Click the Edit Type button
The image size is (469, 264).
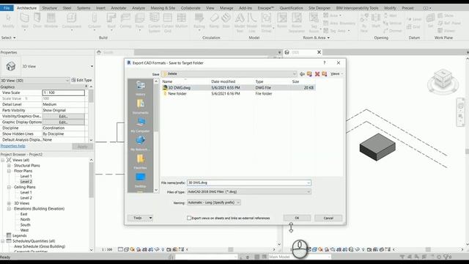81,80
